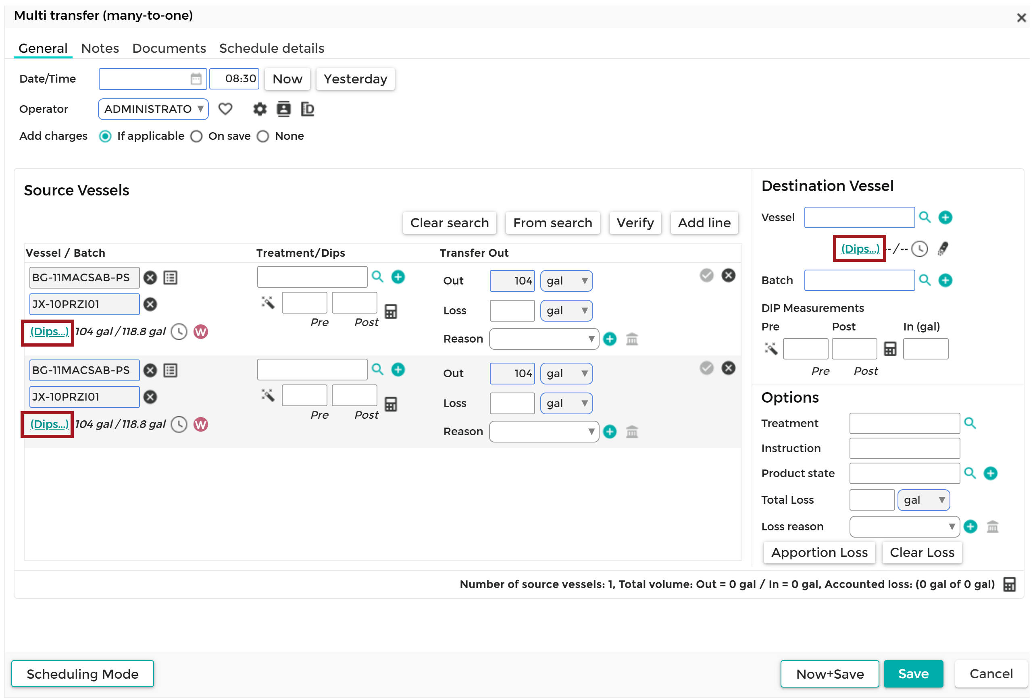The width and height of the screenshot is (1035, 698).
Task: Open Loss unit gal dropdown in second row
Action: coord(566,403)
